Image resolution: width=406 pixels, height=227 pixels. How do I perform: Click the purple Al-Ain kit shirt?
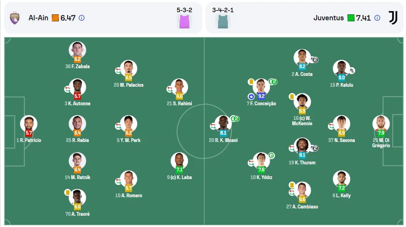coord(184,21)
